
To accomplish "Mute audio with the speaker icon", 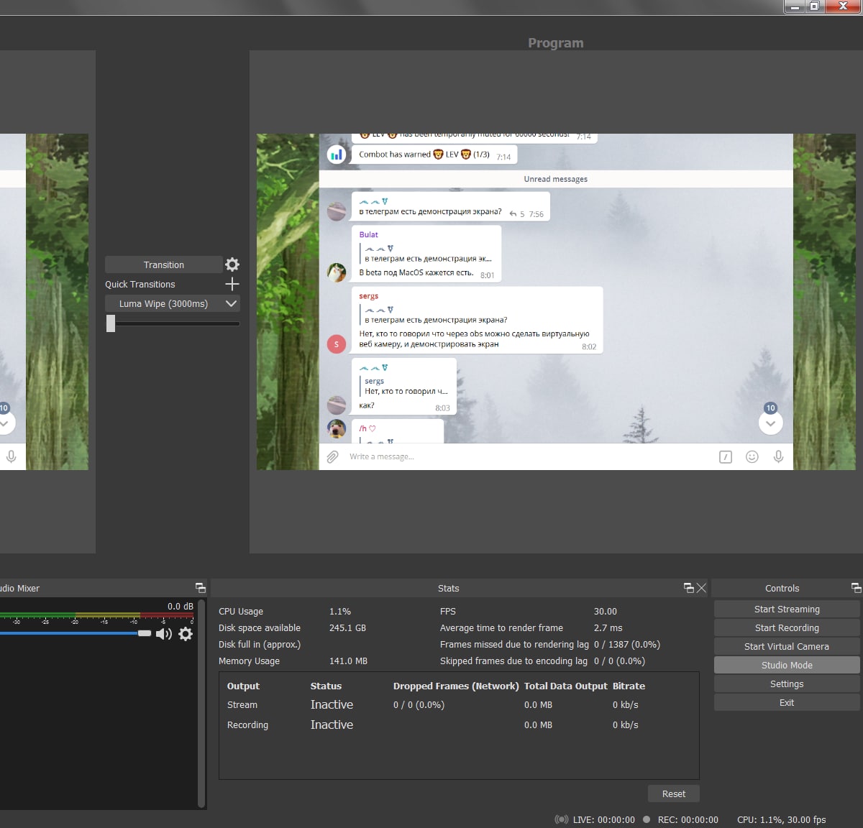I will tap(164, 633).
